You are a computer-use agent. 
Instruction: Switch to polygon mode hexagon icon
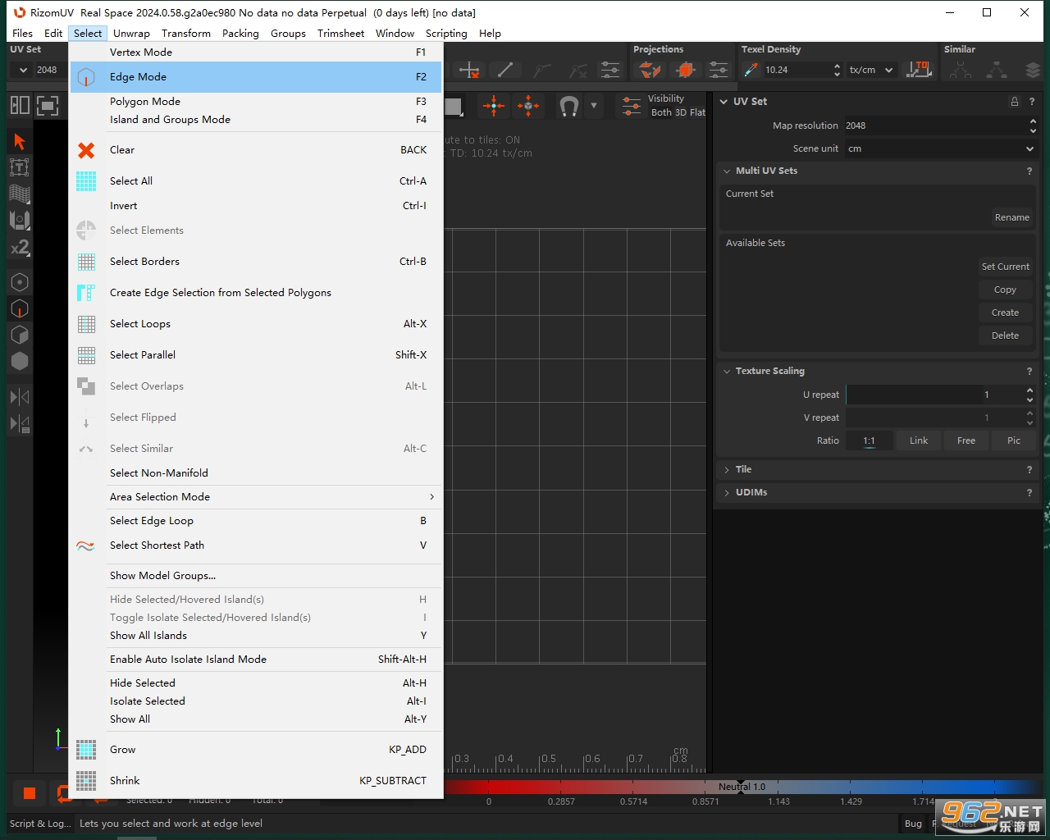tap(20, 335)
